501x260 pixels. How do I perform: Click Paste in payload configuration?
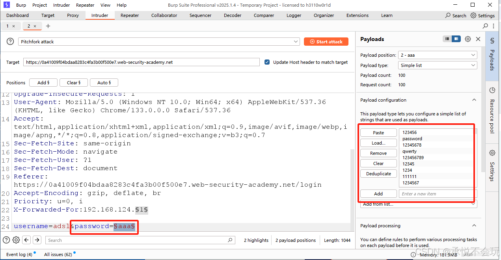tap(378, 133)
